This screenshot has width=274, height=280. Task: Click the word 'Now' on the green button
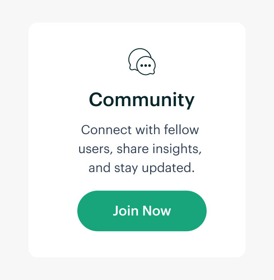pos(157,211)
